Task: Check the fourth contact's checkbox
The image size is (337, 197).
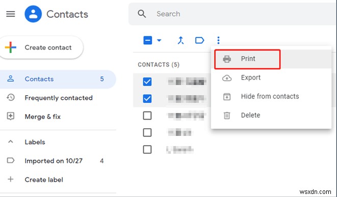Action: (147, 132)
